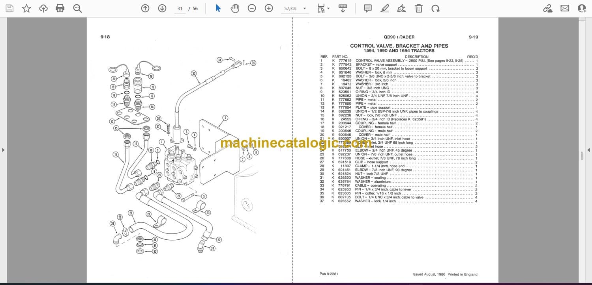Screen dimensions: 592x285
Task: Open the fit page options tool
Action: [x=322, y=8]
